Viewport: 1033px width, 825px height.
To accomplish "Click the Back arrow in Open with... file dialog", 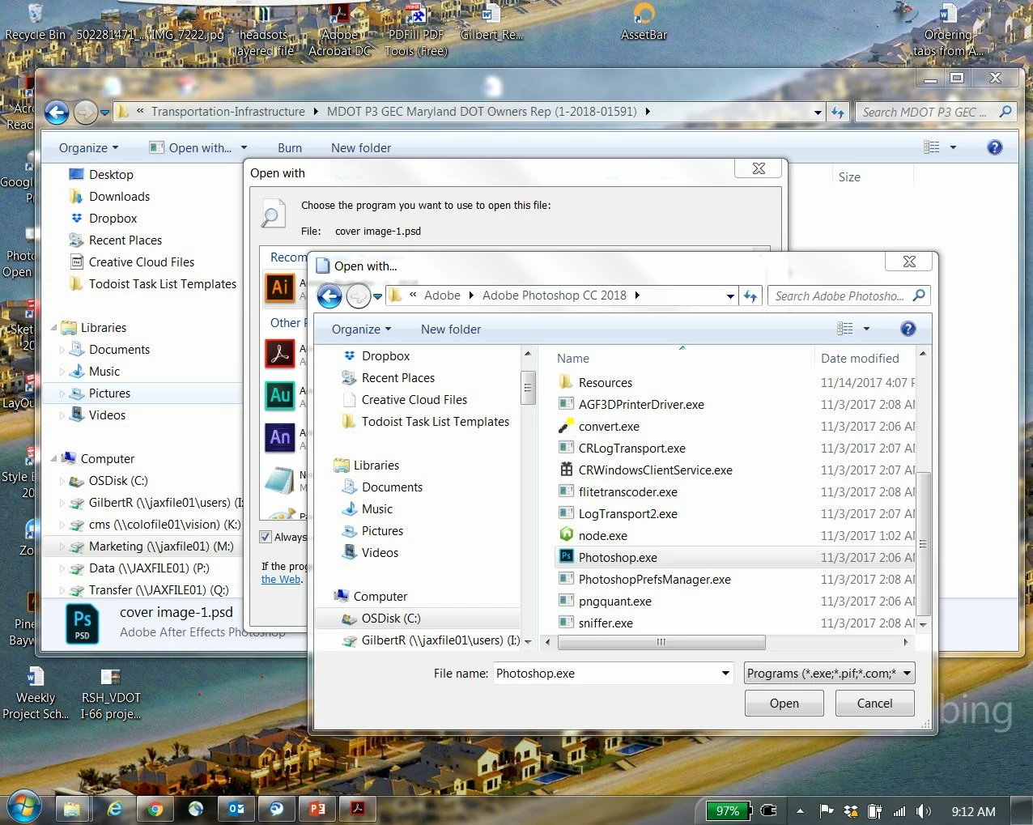I will click(x=329, y=296).
